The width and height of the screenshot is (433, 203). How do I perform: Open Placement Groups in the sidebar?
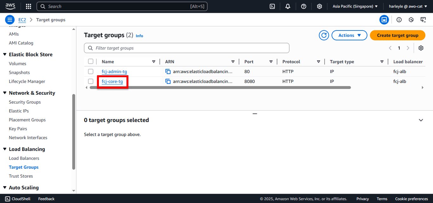pyautogui.click(x=27, y=120)
